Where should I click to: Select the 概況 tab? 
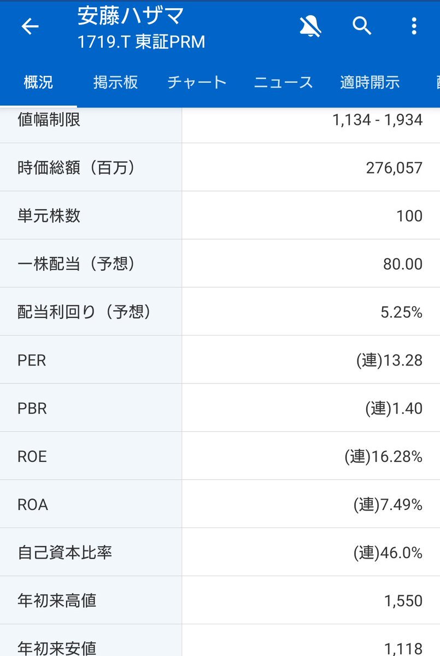click(x=38, y=82)
